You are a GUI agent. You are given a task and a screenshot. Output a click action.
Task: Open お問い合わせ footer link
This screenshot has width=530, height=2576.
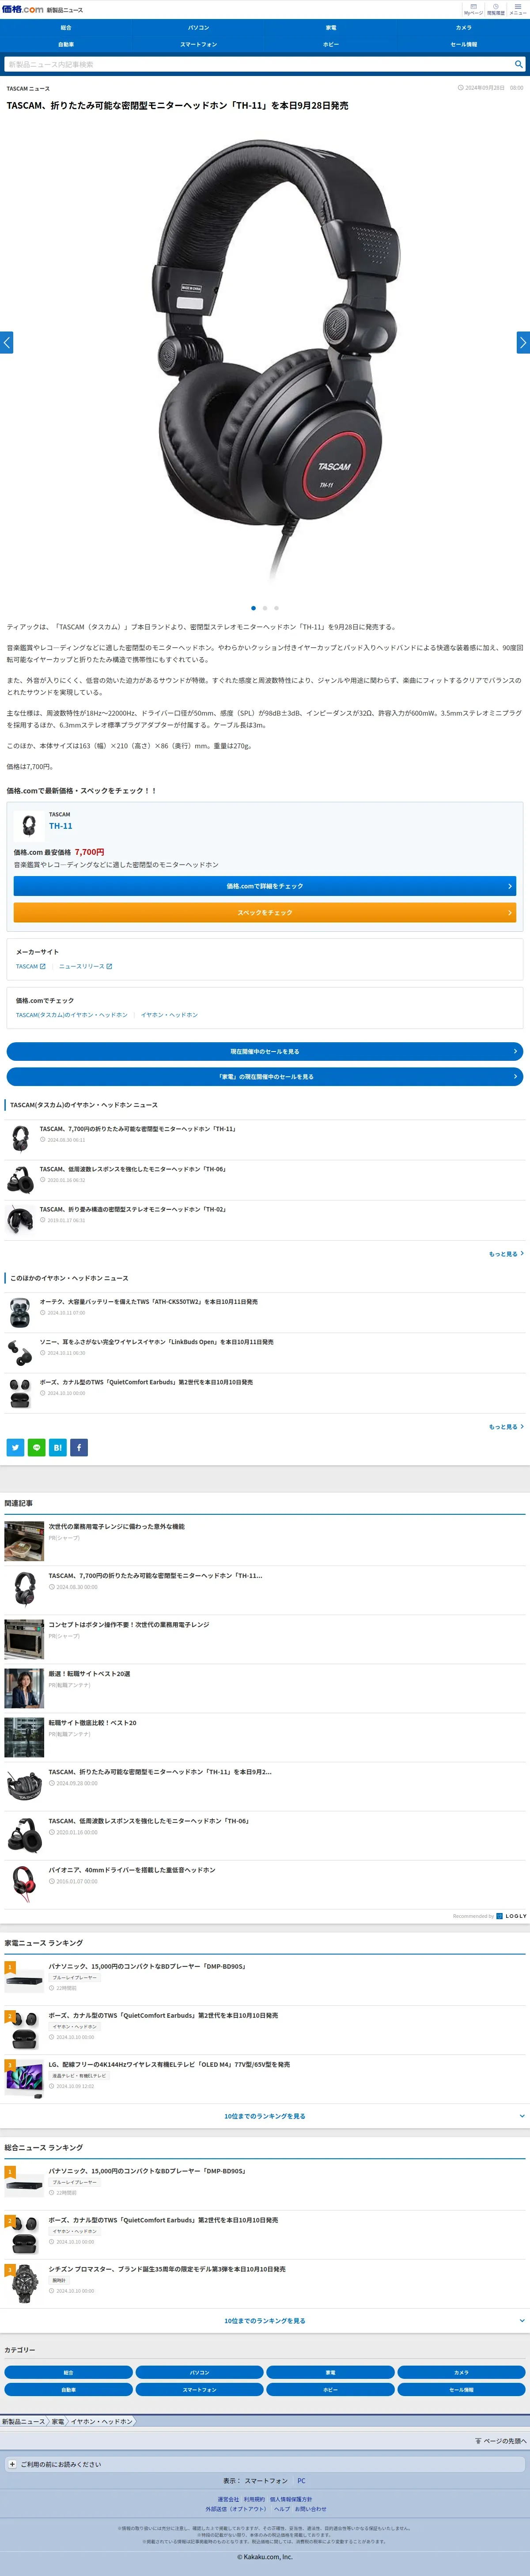(x=310, y=2508)
